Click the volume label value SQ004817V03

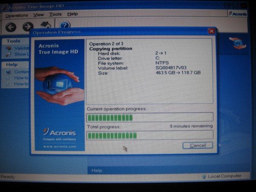point(171,68)
